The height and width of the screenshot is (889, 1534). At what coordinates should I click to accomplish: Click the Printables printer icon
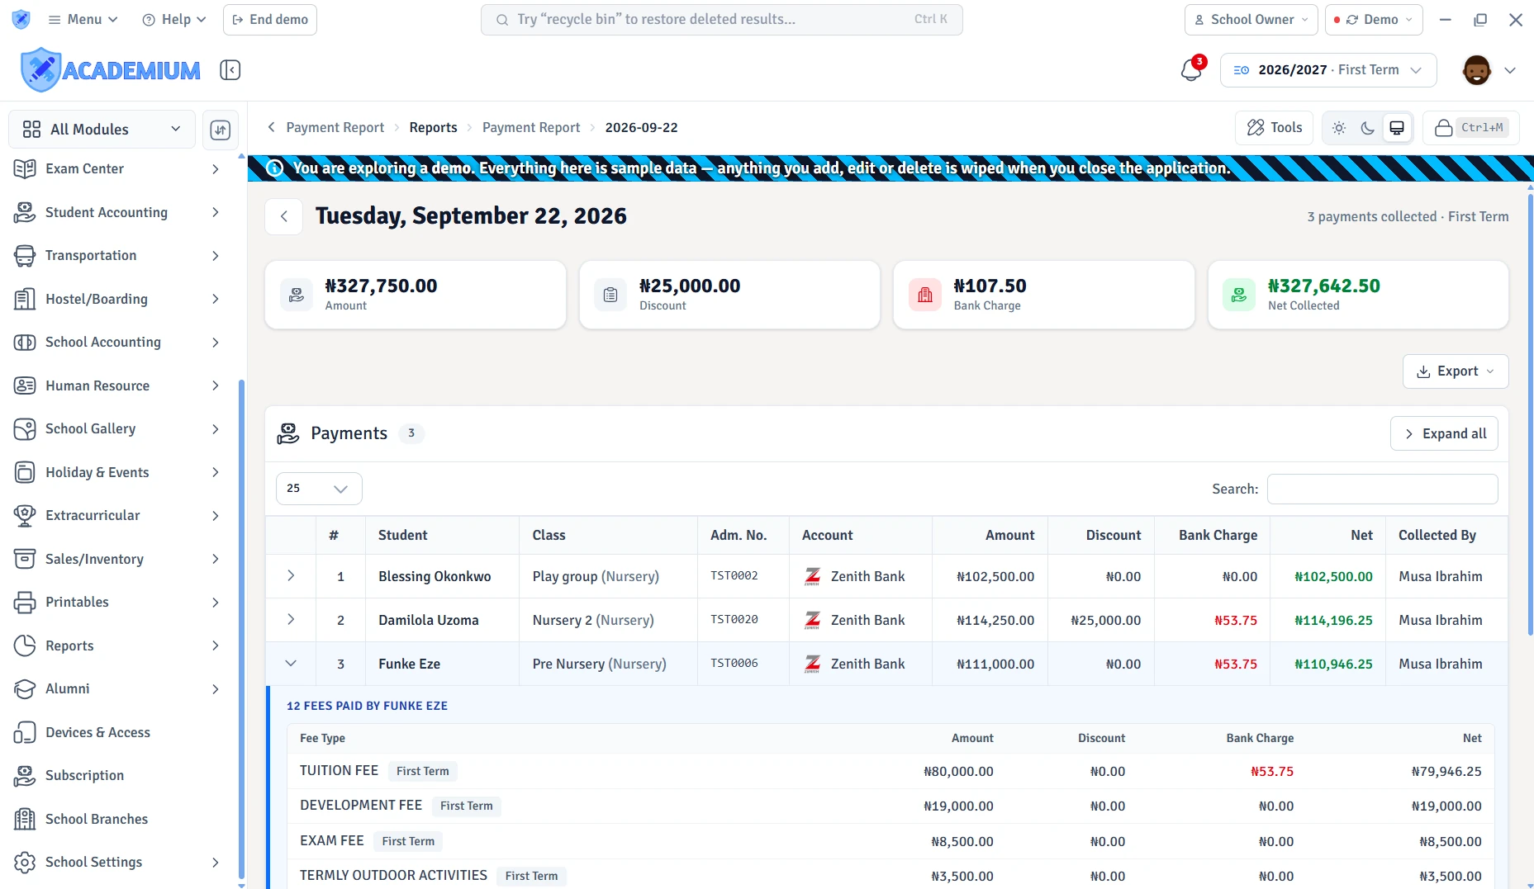tap(25, 603)
